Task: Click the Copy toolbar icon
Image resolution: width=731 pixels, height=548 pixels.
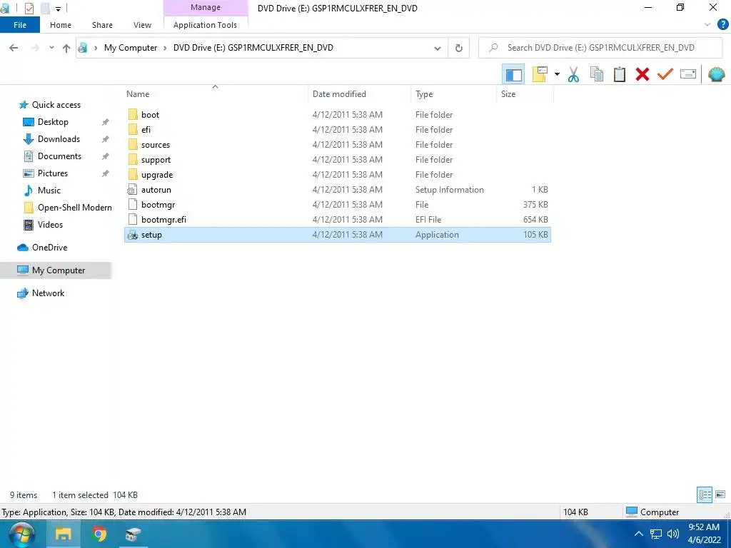Action: coord(596,74)
